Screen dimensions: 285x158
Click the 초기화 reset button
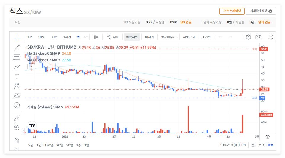coord(206,37)
